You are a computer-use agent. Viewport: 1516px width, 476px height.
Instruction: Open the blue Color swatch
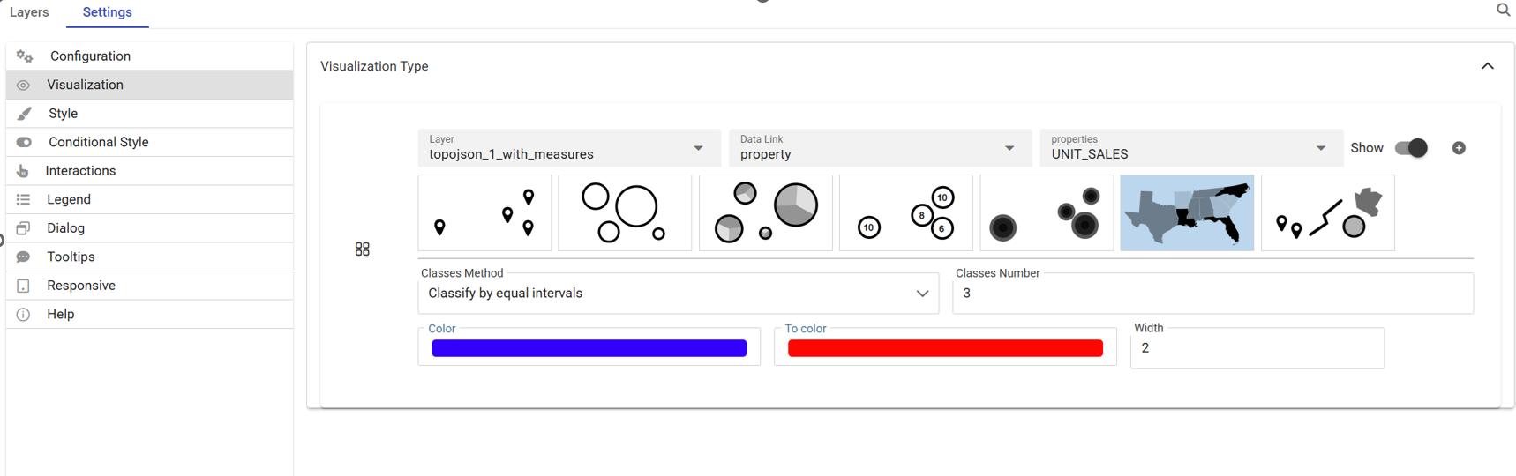click(x=589, y=348)
